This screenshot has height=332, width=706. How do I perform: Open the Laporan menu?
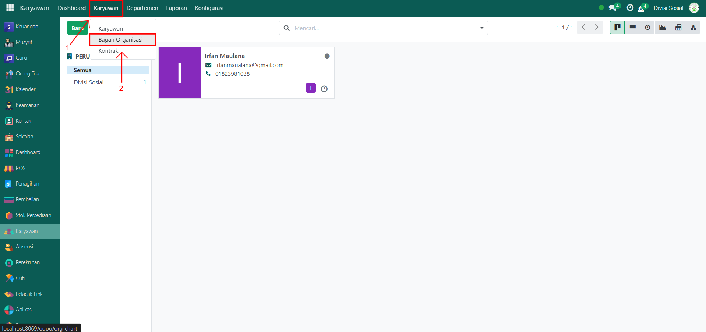click(x=176, y=8)
